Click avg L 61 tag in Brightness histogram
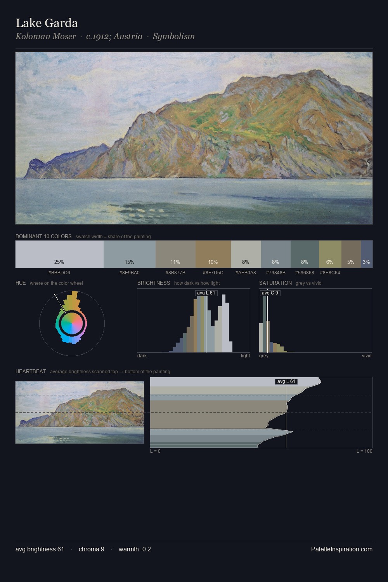 click(x=206, y=293)
